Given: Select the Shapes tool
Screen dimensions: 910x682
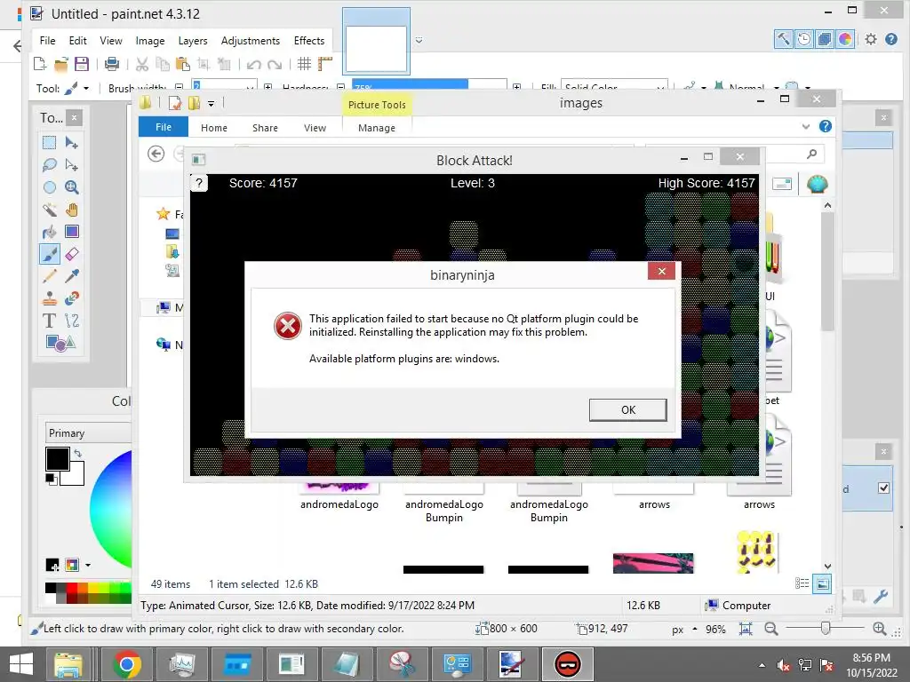Looking at the screenshot, I should click(x=60, y=343).
